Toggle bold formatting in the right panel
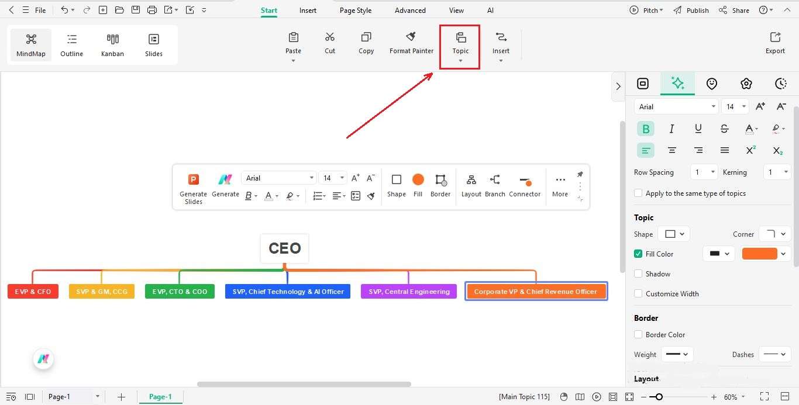Viewport: 799px width, 405px height. click(645, 129)
